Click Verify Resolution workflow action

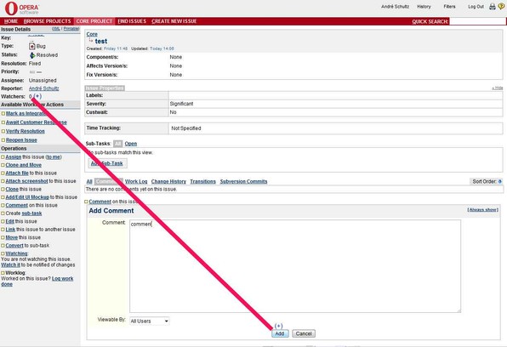(x=26, y=131)
